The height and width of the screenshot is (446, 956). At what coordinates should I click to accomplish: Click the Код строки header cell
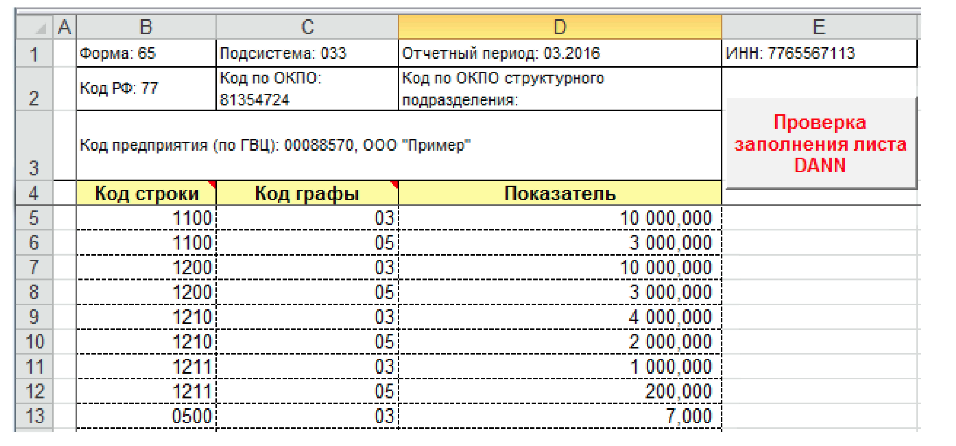tap(146, 193)
